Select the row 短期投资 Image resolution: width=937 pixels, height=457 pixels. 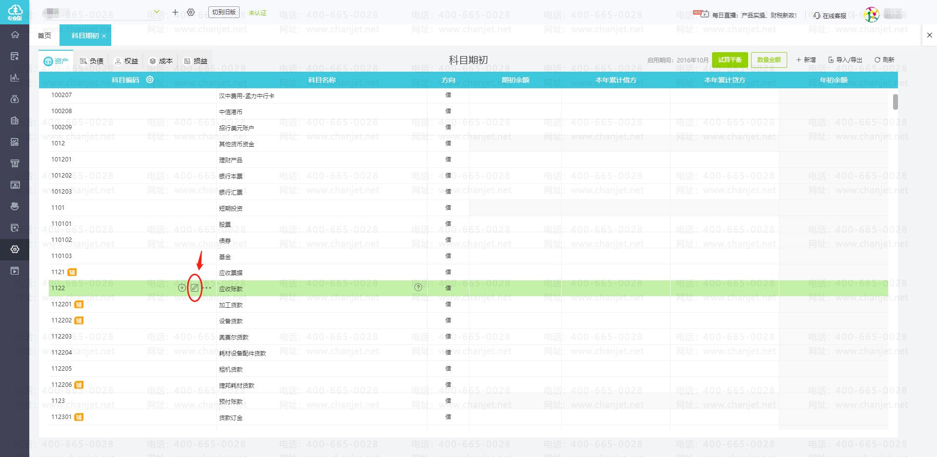[x=468, y=208]
